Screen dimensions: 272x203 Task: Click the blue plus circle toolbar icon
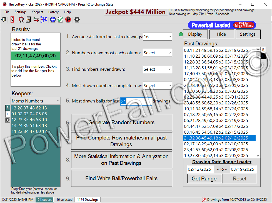click(x=53, y=19)
